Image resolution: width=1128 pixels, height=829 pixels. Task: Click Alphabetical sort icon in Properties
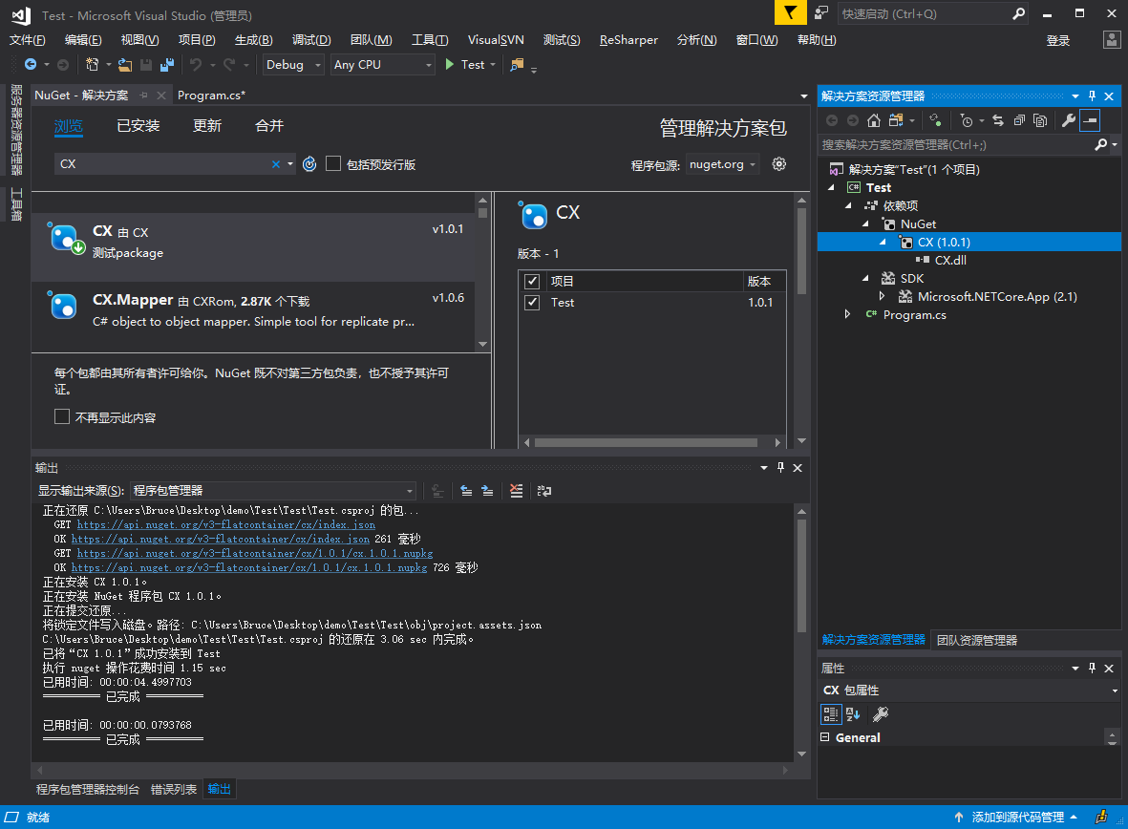tap(853, 713)
